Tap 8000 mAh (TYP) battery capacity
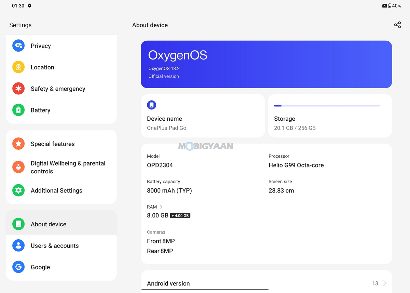This screenshot has height=293, width=410. tap(169, 191)
